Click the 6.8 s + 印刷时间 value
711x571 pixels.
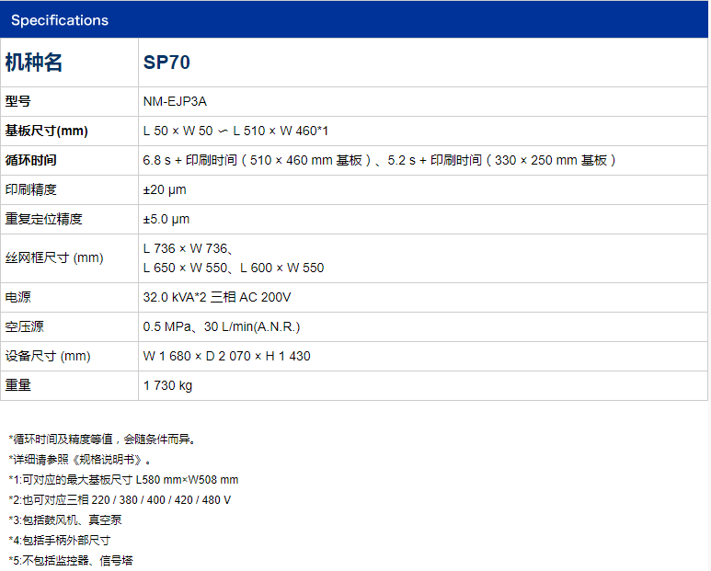coord(379,160)
